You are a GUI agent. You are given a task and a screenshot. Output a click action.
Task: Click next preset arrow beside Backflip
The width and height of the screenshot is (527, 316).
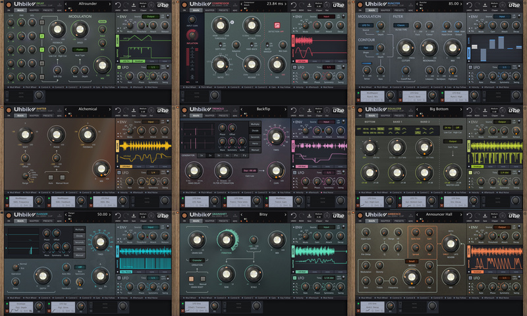click(x=285, y=109)
